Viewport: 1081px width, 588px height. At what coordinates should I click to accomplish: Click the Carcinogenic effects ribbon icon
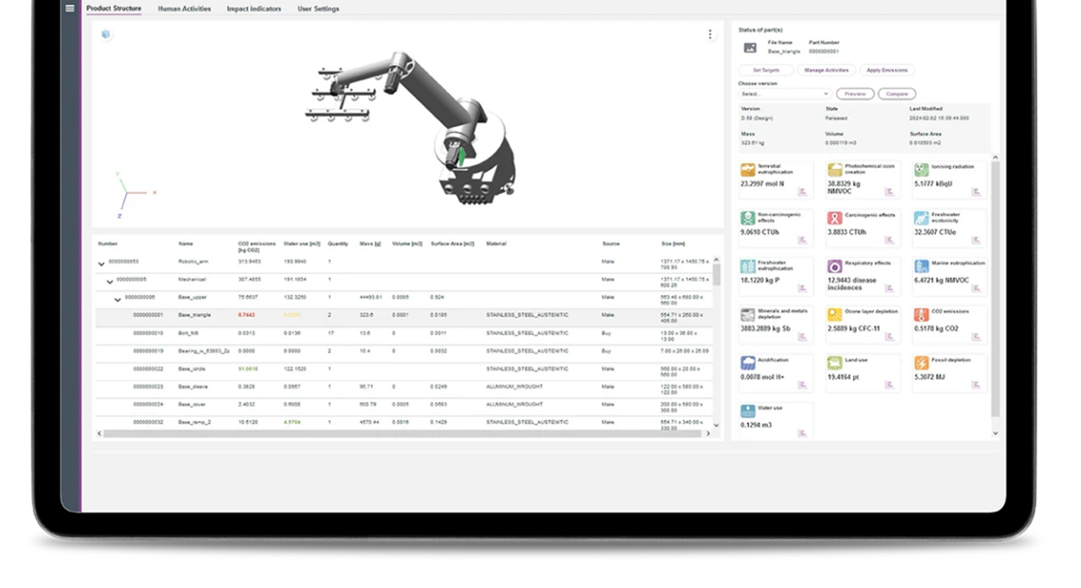pos(834,218)
